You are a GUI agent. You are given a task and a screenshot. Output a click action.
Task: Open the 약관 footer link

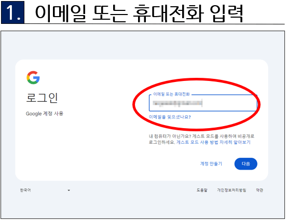pyautogui.click(x=260, y=190)
